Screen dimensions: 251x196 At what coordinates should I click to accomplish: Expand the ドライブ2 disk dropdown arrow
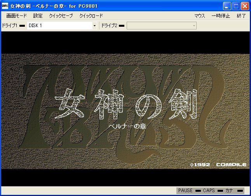[x=194, y=26]
